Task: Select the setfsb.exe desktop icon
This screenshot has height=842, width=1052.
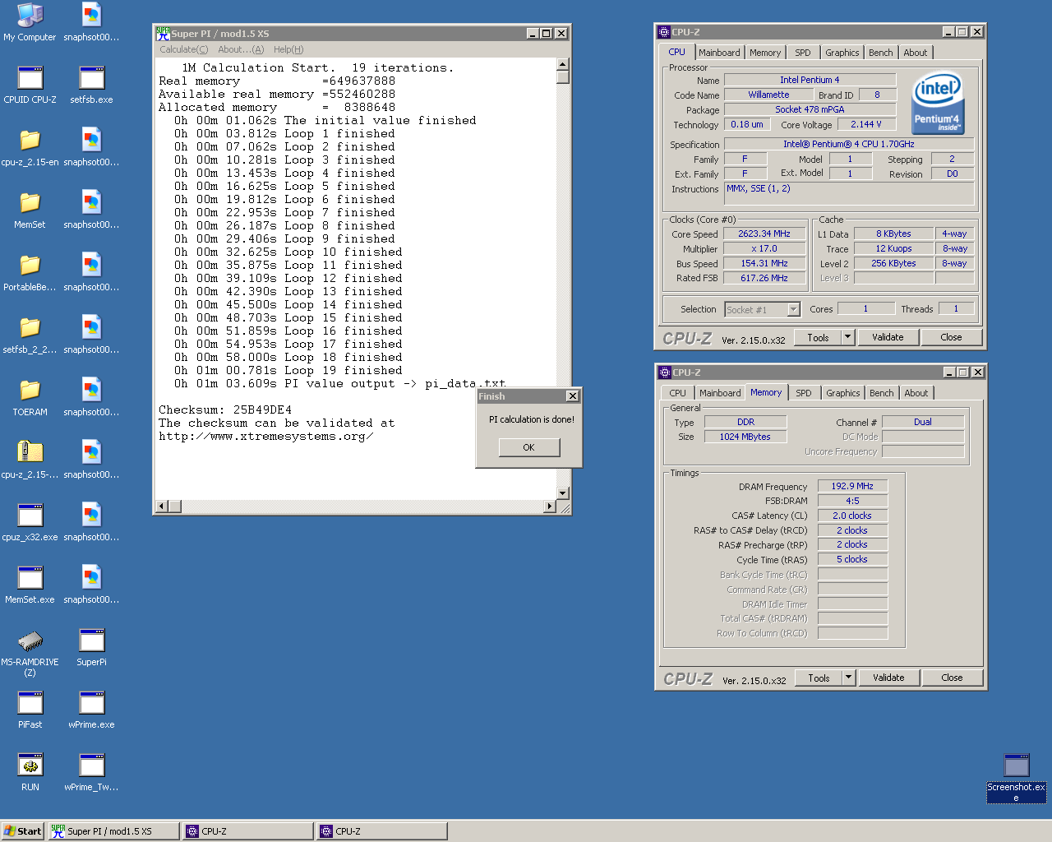Action: pyautogui.click(x=91, y=85)
